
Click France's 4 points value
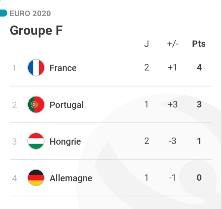tap(199, 68)
